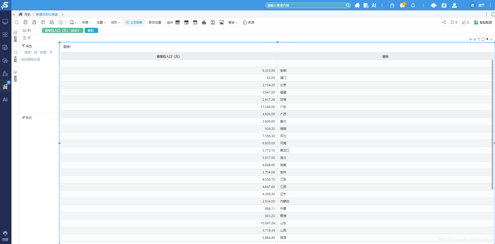Insert a detail table component icon
This screenshot has height=244, width=495.
(178, 22)
